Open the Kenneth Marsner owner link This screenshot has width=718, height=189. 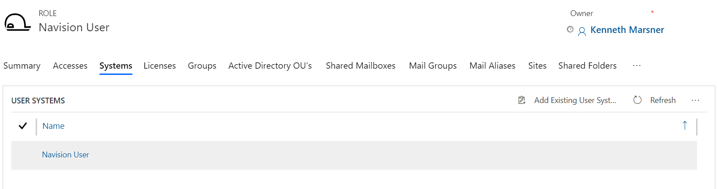click(627, 30)
